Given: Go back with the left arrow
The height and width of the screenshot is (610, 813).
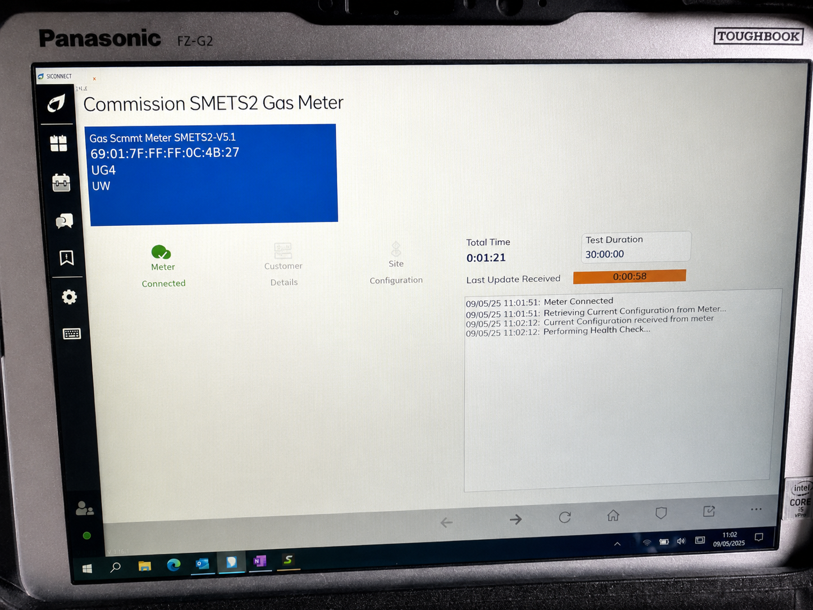Looking at the screenshot, I should click(x=446, y=522).
